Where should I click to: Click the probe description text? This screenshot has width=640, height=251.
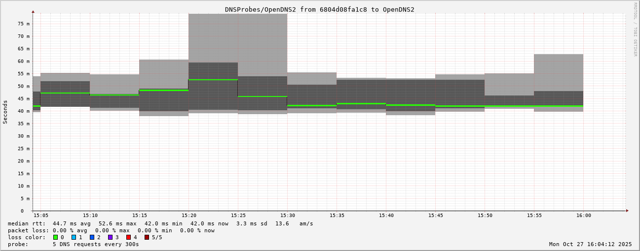[x=74, y=244]
